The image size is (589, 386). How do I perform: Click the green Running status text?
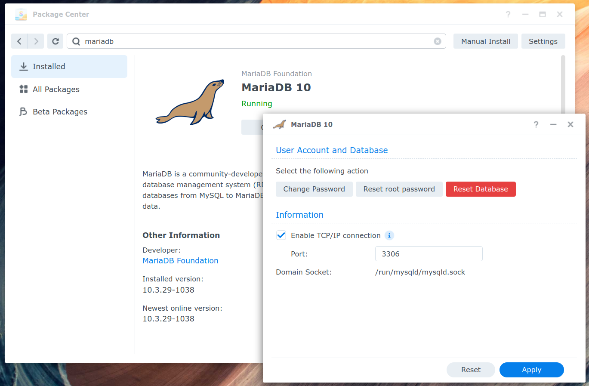pyautogui.click(x=257, y=104)
